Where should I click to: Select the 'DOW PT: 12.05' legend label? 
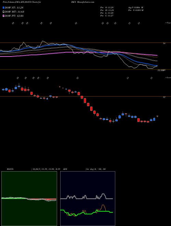14,16
